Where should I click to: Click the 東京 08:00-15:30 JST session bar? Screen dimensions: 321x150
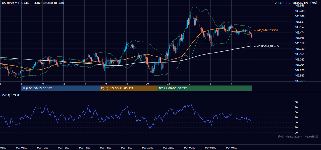tap(60, 88)
